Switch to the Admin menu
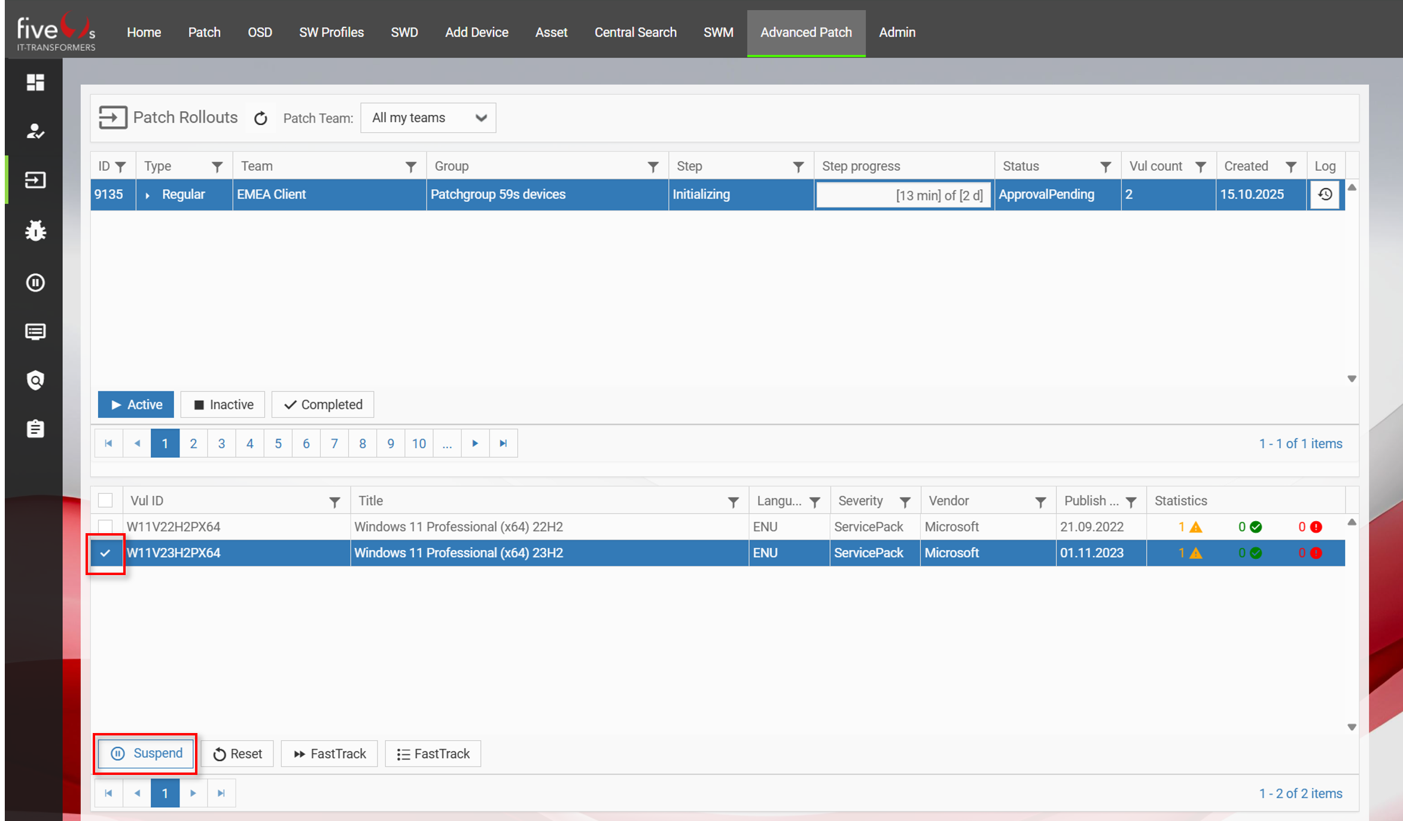Screen dimensions: 1403x821 tap(896, 32)
